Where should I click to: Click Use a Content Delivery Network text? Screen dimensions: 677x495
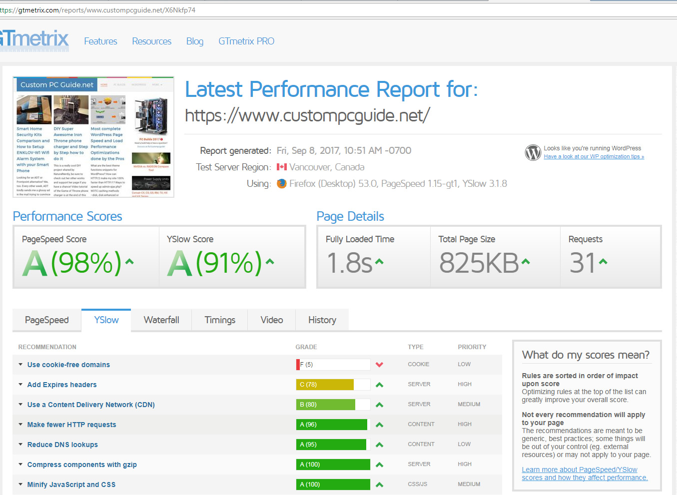91,405
